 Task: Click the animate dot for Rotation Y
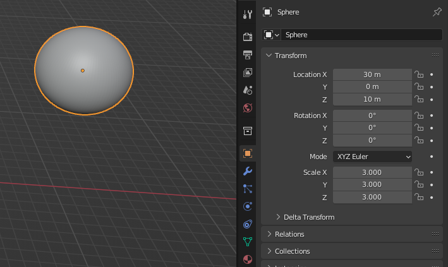pos(432,128)
